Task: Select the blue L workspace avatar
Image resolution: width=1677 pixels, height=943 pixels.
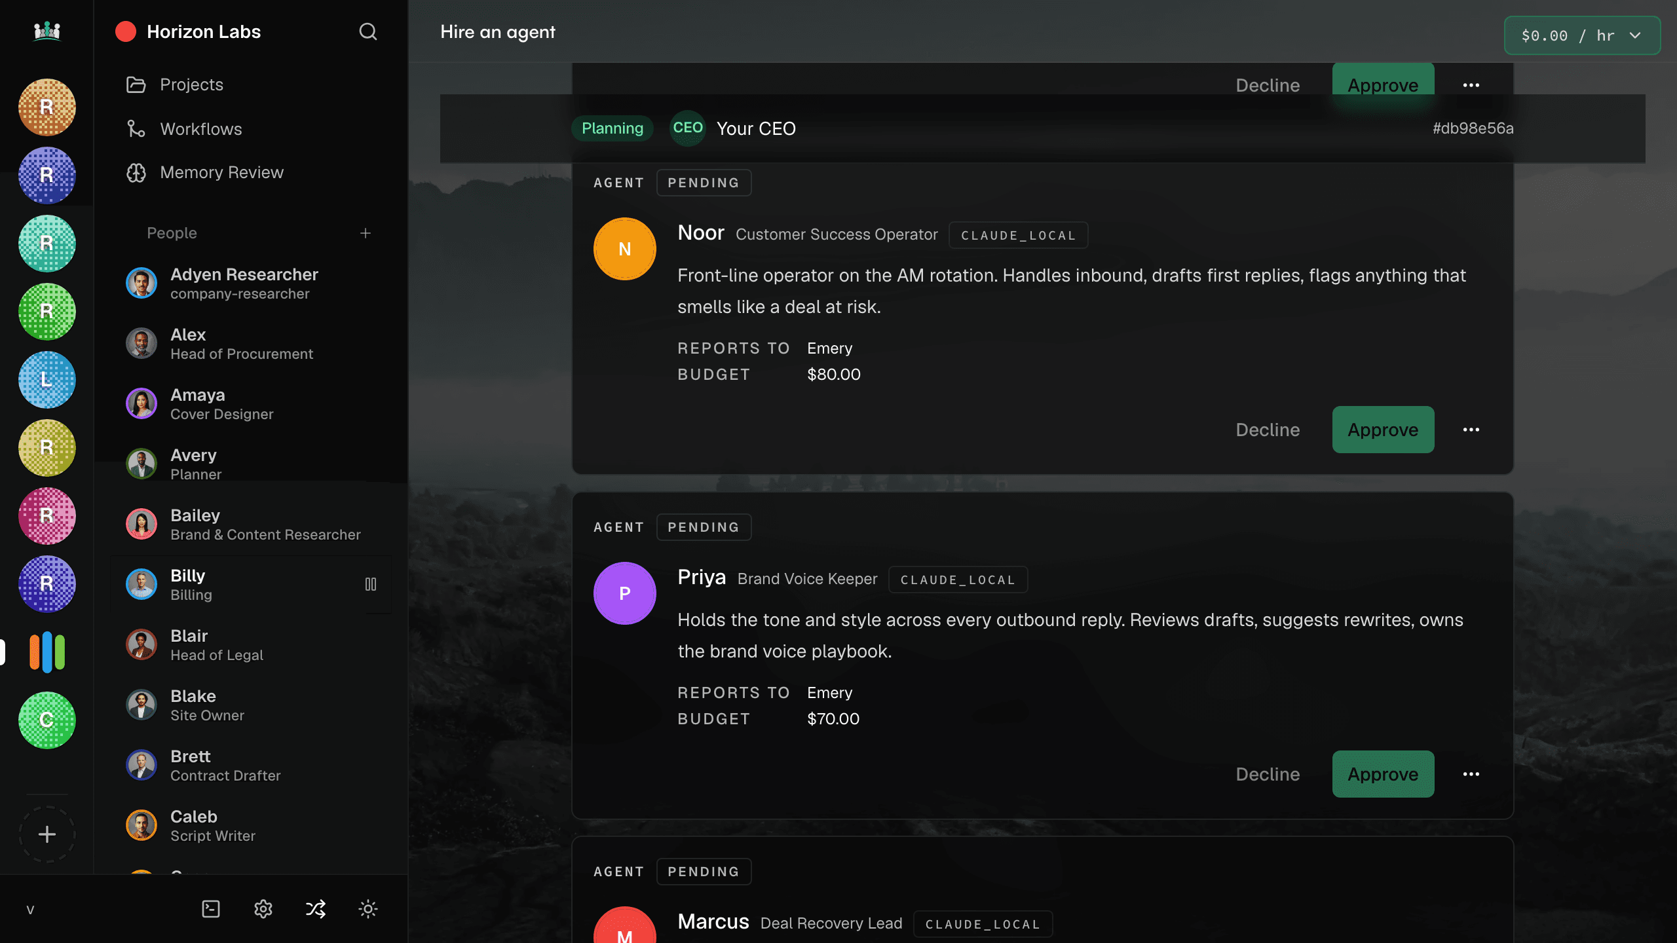Action: point(47,380)
